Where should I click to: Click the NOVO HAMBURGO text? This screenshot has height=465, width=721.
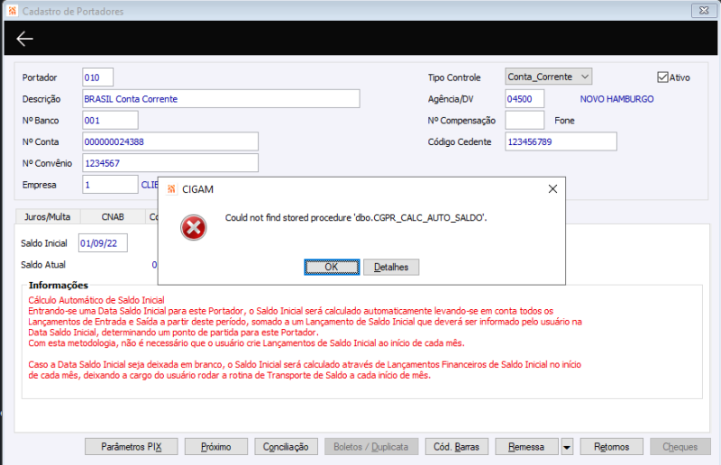[616, 99]
